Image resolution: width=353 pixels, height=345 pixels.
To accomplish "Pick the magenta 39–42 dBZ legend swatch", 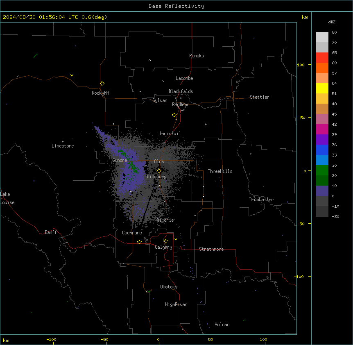I will [x=322, y=129].
